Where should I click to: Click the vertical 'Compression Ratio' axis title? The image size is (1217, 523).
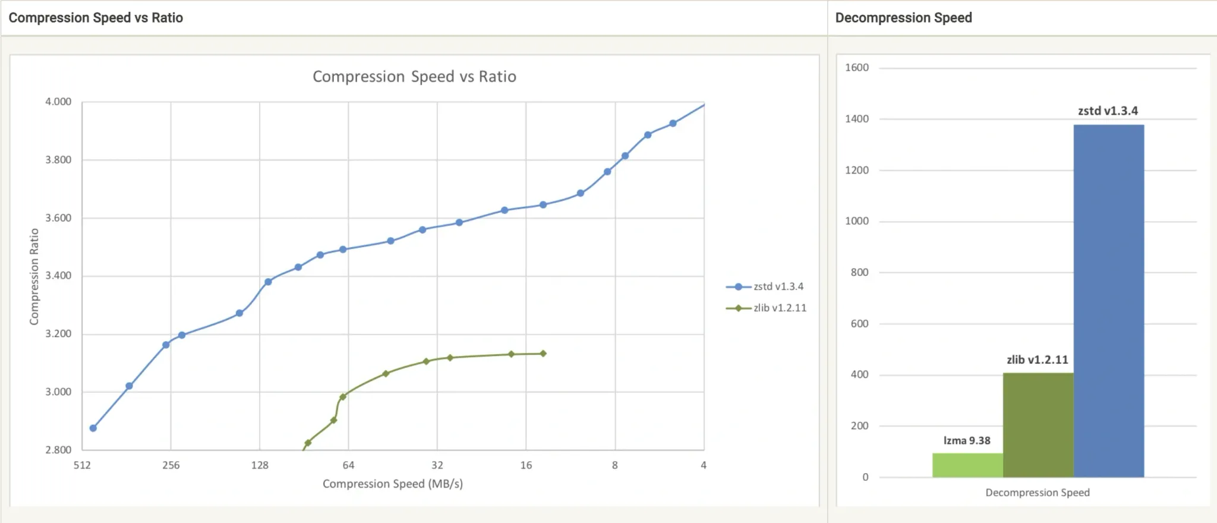click(x=34, y=276)
